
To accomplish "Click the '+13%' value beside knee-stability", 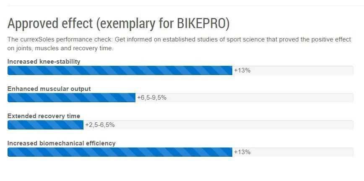I will (242, 70).
